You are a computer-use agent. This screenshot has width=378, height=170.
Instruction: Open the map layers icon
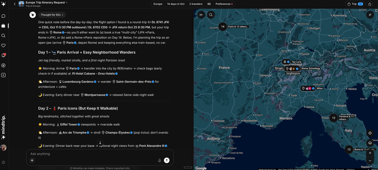pos(370,143)
